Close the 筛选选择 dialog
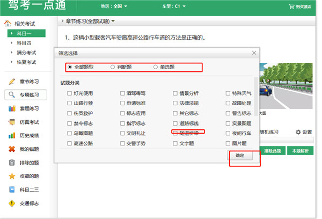The image size is (322, 219). (254, 53)
